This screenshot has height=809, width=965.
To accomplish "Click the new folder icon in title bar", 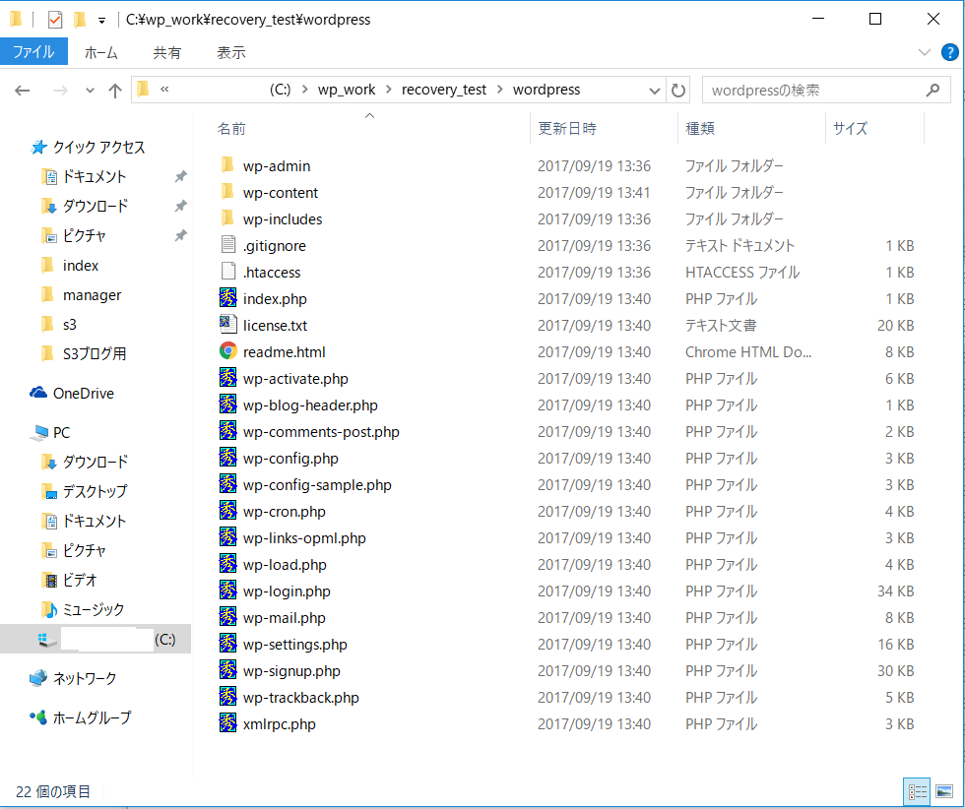I will (80, 20).
